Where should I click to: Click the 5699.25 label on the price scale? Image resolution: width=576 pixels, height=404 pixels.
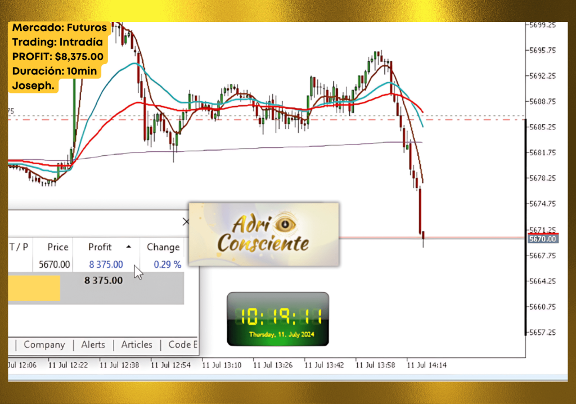pyautogui.click(x=543, y=25)
